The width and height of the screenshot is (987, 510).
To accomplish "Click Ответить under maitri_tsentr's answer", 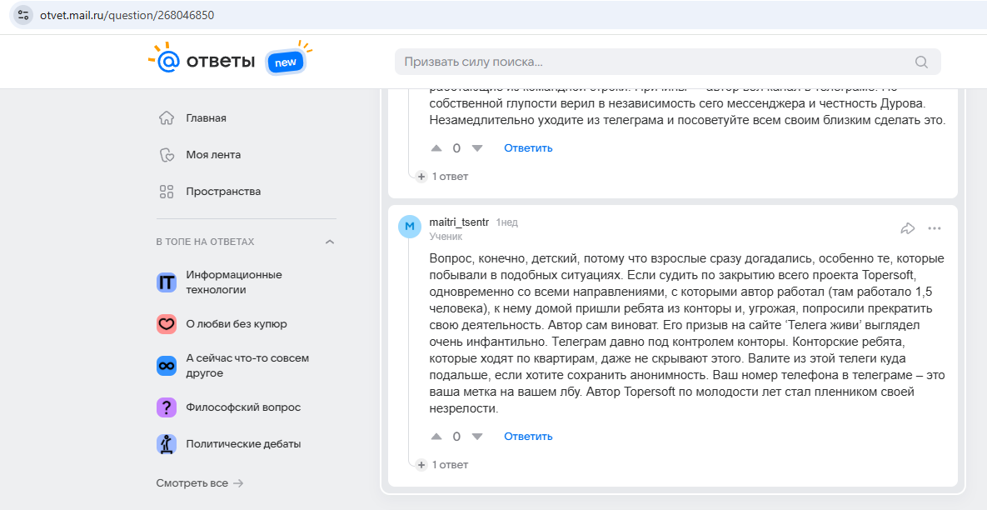I will (528, 437).
